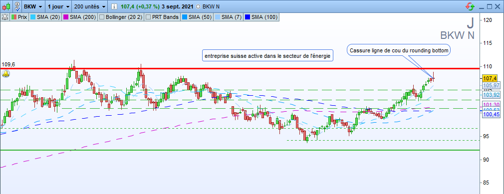Open the BKW ticker dropdown
504x194 pixels.
(33, 6)
